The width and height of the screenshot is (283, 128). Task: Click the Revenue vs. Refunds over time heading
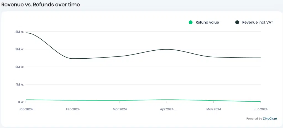point(40,4)
